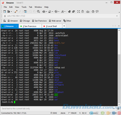
Task: Click the Copy toolbar icon
Action: click(31, 11)
